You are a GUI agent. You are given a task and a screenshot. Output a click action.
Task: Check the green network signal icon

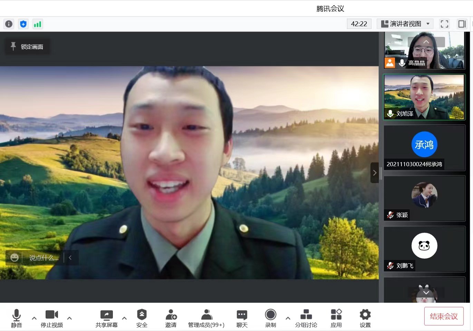click(37, 24)
